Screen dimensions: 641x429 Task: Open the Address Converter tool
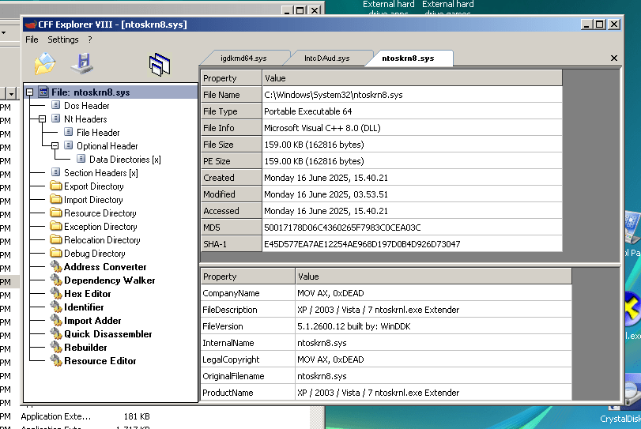(104, 267)
